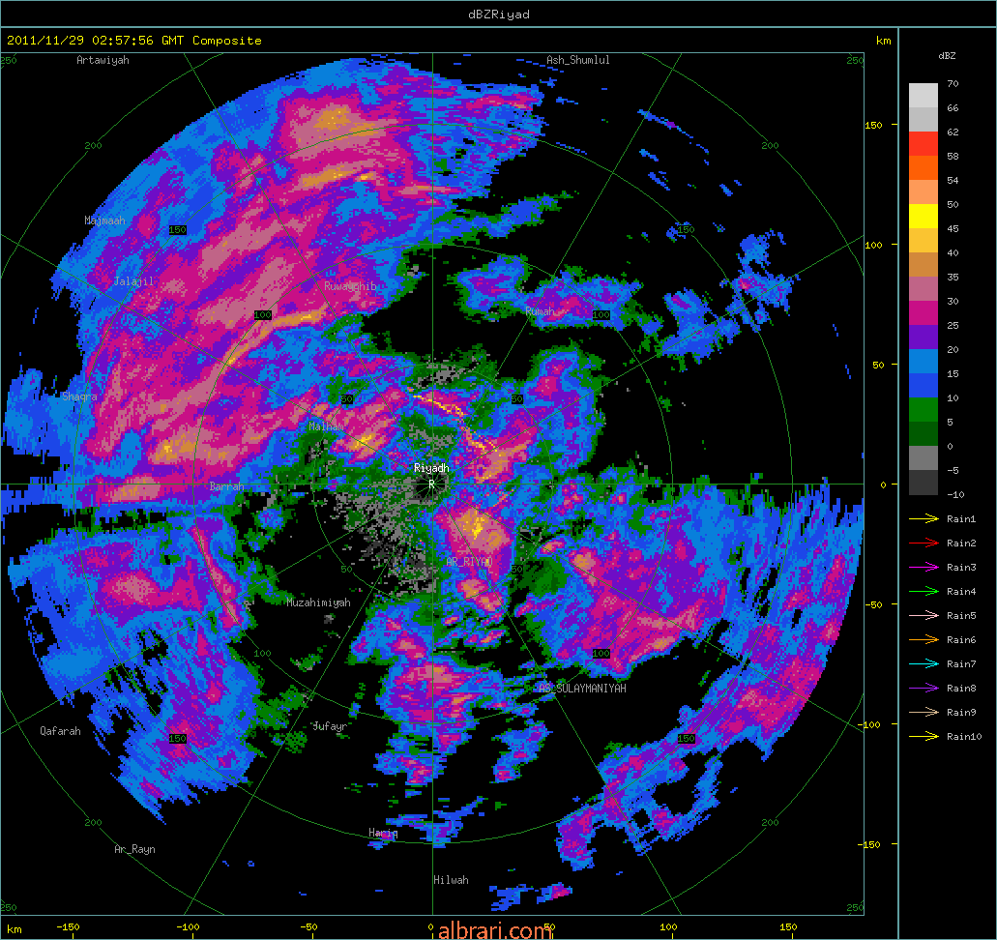
Task: Click the Jufayr label
Action: click(x=330, y=726)
